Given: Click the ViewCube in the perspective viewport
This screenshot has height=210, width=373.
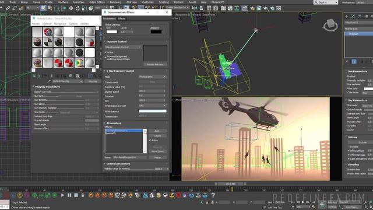Looking at the screenshot, I should point(330,25).
